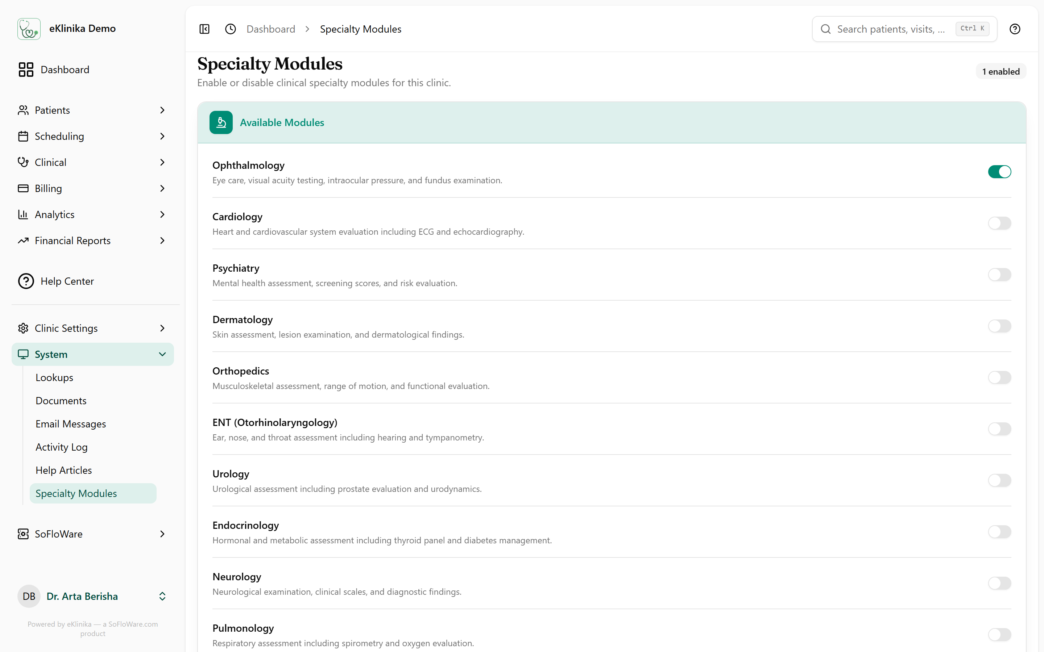
Task: Click the Dashboard grid icon in sidebar
Action: 26,70
